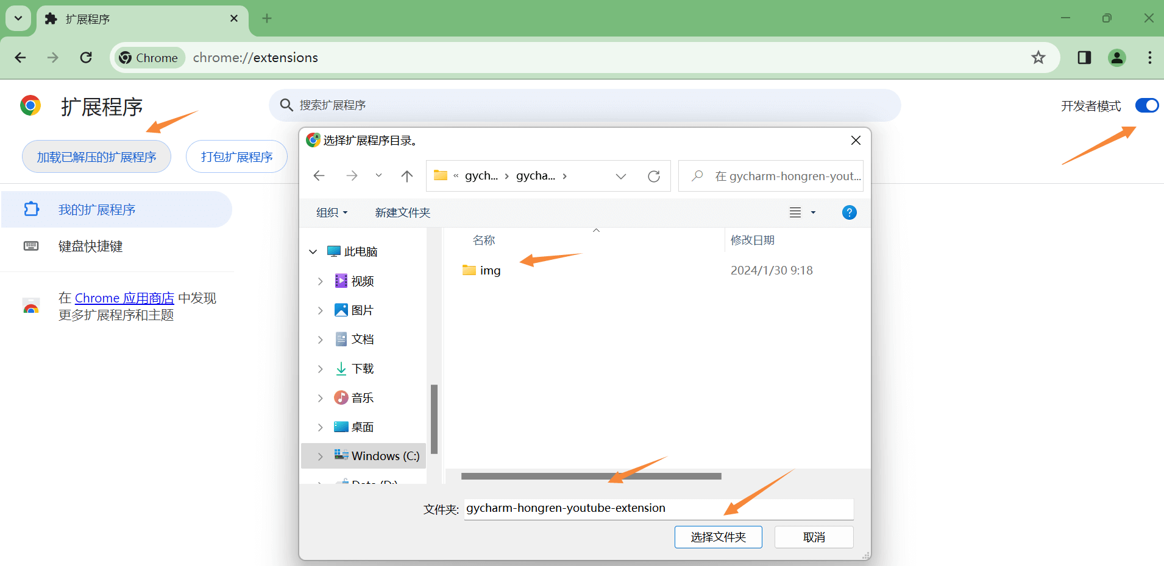The width and height of the screenshot is (1164, 566).
Task: Click 打包扩展程序 button
Action: [x=236, y=157]
